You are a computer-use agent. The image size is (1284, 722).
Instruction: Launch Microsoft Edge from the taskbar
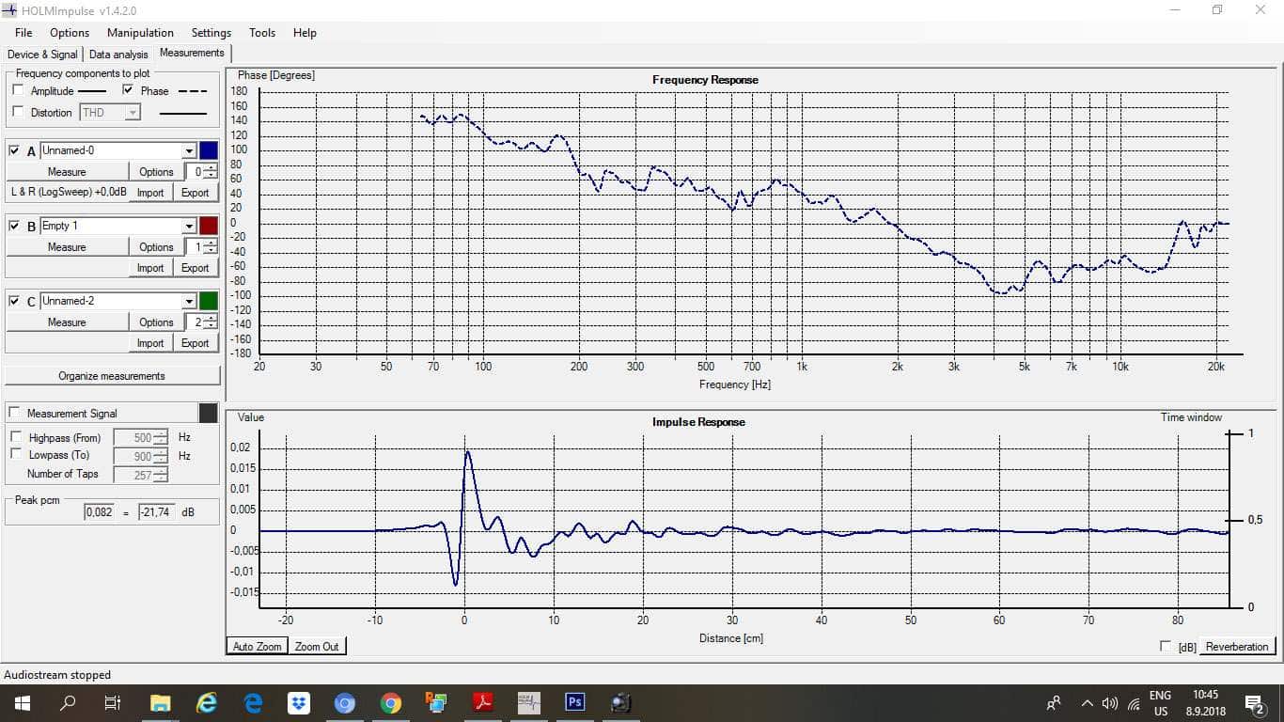pos(253,702)
